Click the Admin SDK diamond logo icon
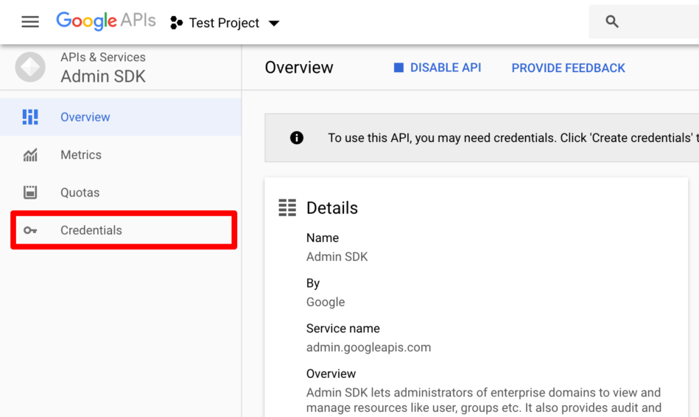The height and width of the screenshot is (417, 699). point(30,67)
